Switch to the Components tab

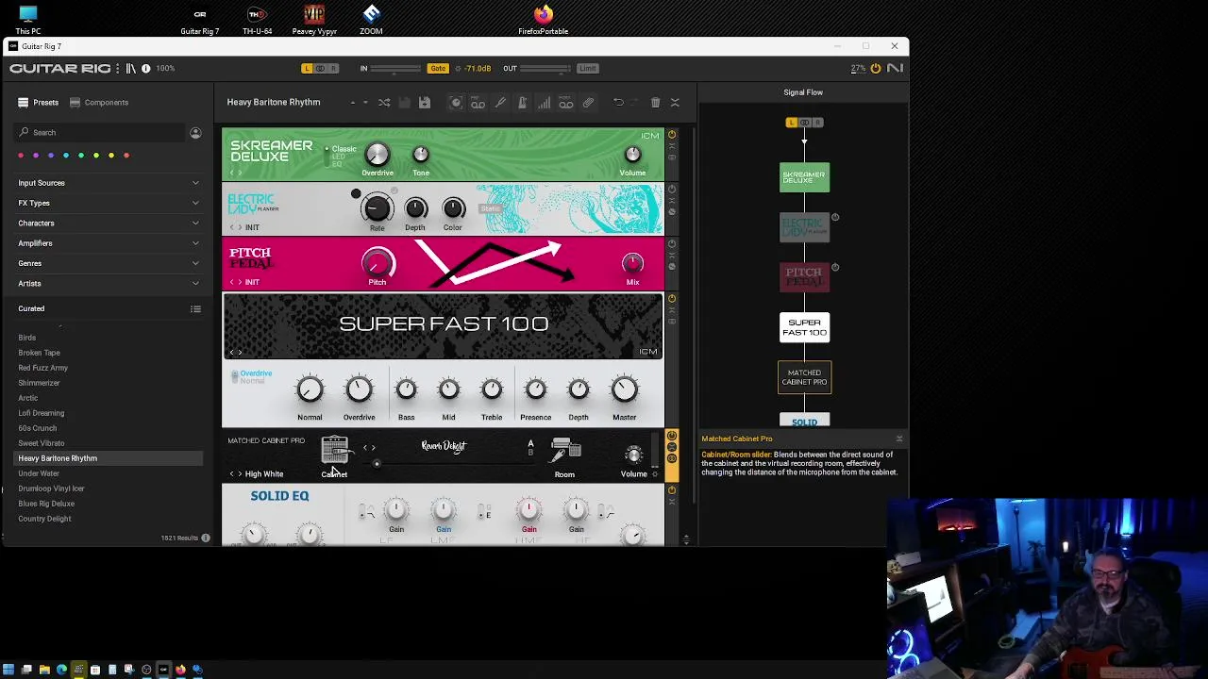[99, 103]
